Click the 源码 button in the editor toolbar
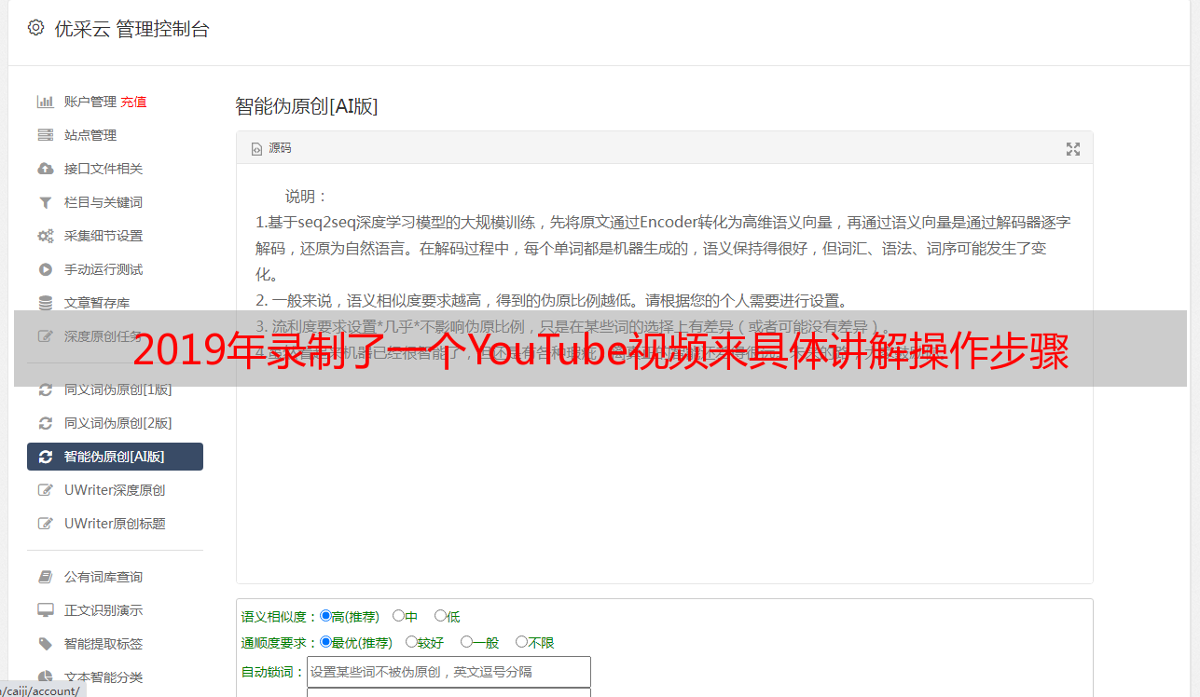1200x697 pixels. coord(271,148)
